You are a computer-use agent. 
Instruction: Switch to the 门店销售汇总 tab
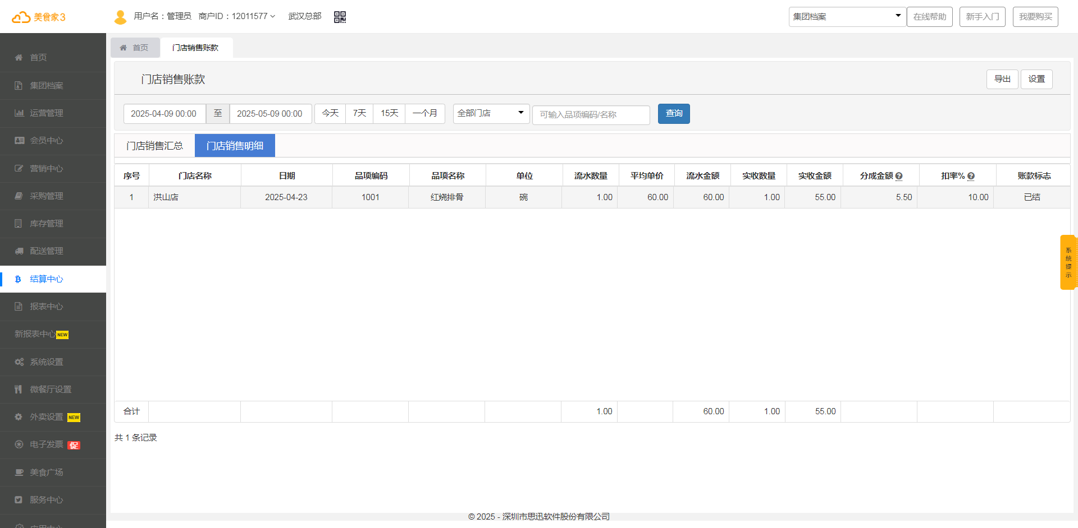154,146
